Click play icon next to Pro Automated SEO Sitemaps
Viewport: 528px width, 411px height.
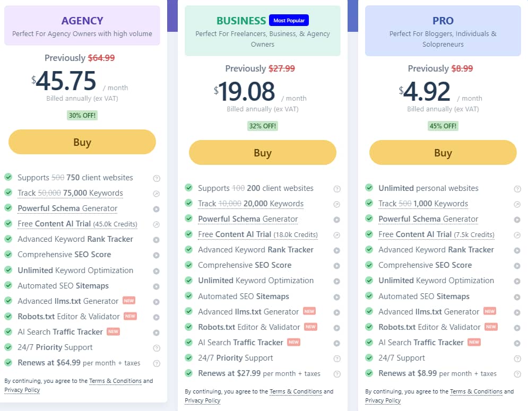pyautogui.click(x=517, y=297)
